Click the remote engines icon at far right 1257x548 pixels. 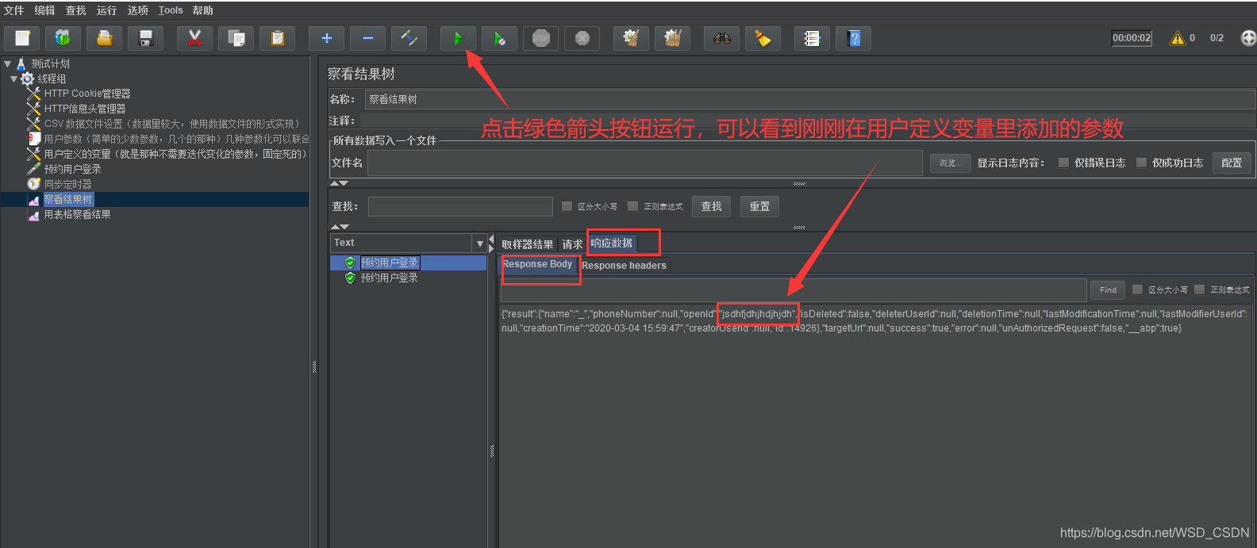(x=1248, y=38)
